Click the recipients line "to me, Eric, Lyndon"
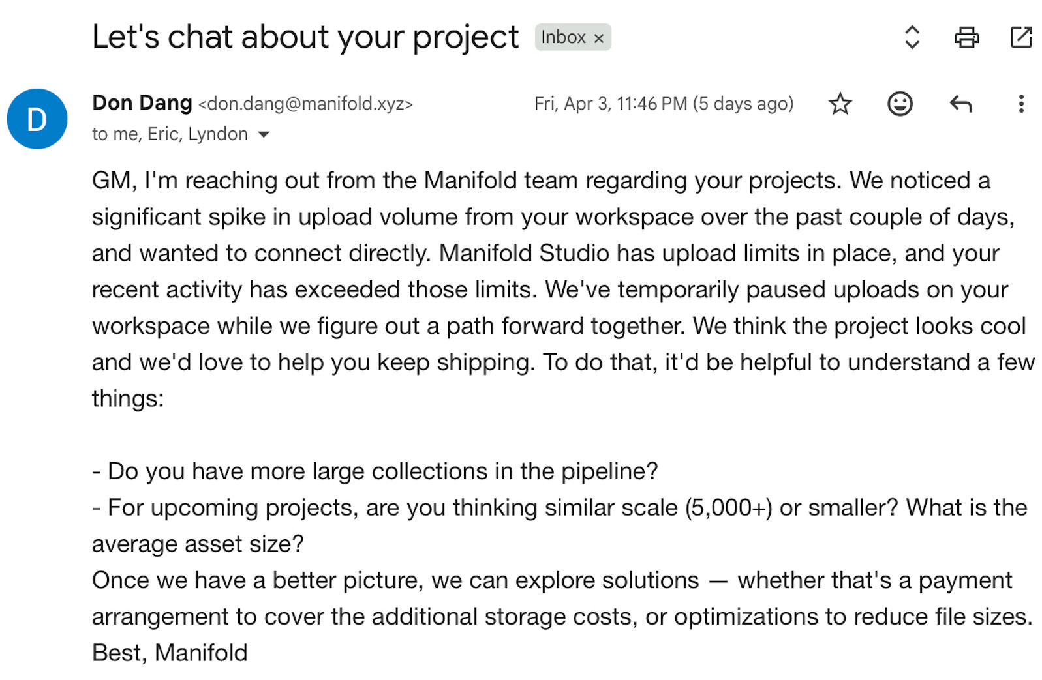Screen dimensions: 1042x680 [x=170, y=134]
